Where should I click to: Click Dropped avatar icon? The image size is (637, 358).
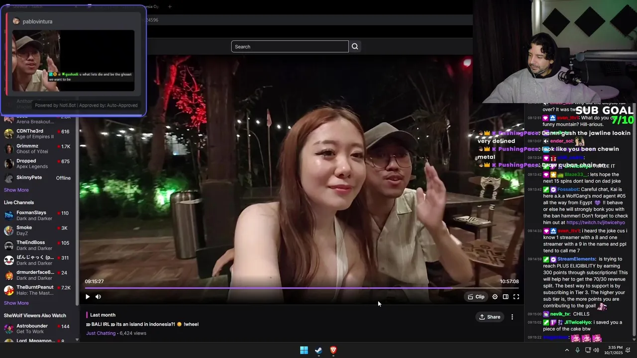click(x=8, y=164)
